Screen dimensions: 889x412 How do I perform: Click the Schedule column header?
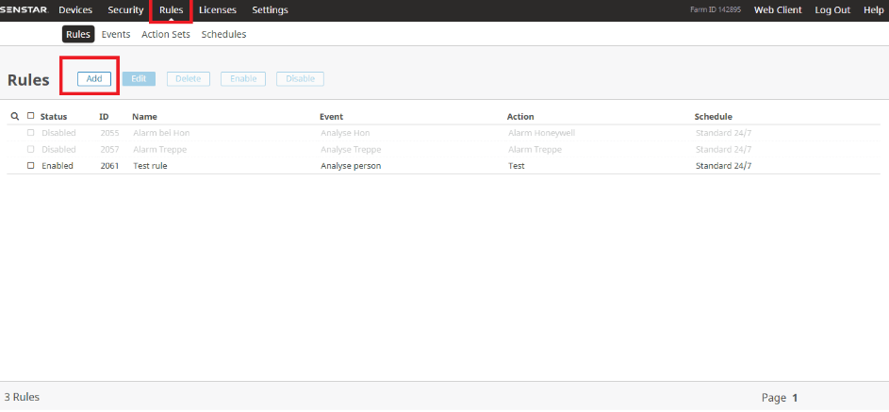(714, 117)
